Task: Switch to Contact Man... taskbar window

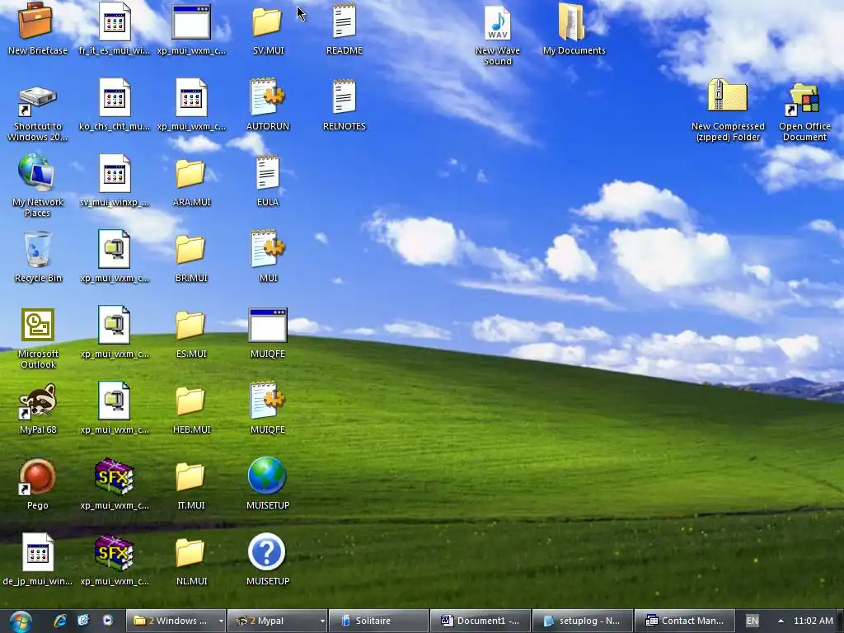Action: click(x=684, y=621)
